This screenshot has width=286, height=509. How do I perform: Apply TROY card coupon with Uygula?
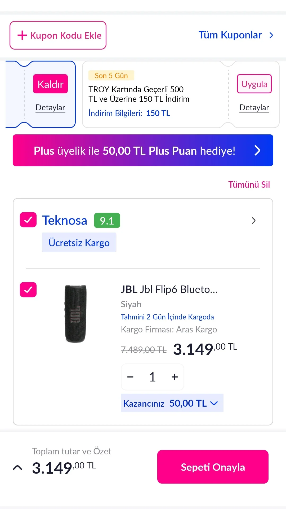[x=254, y=84]
